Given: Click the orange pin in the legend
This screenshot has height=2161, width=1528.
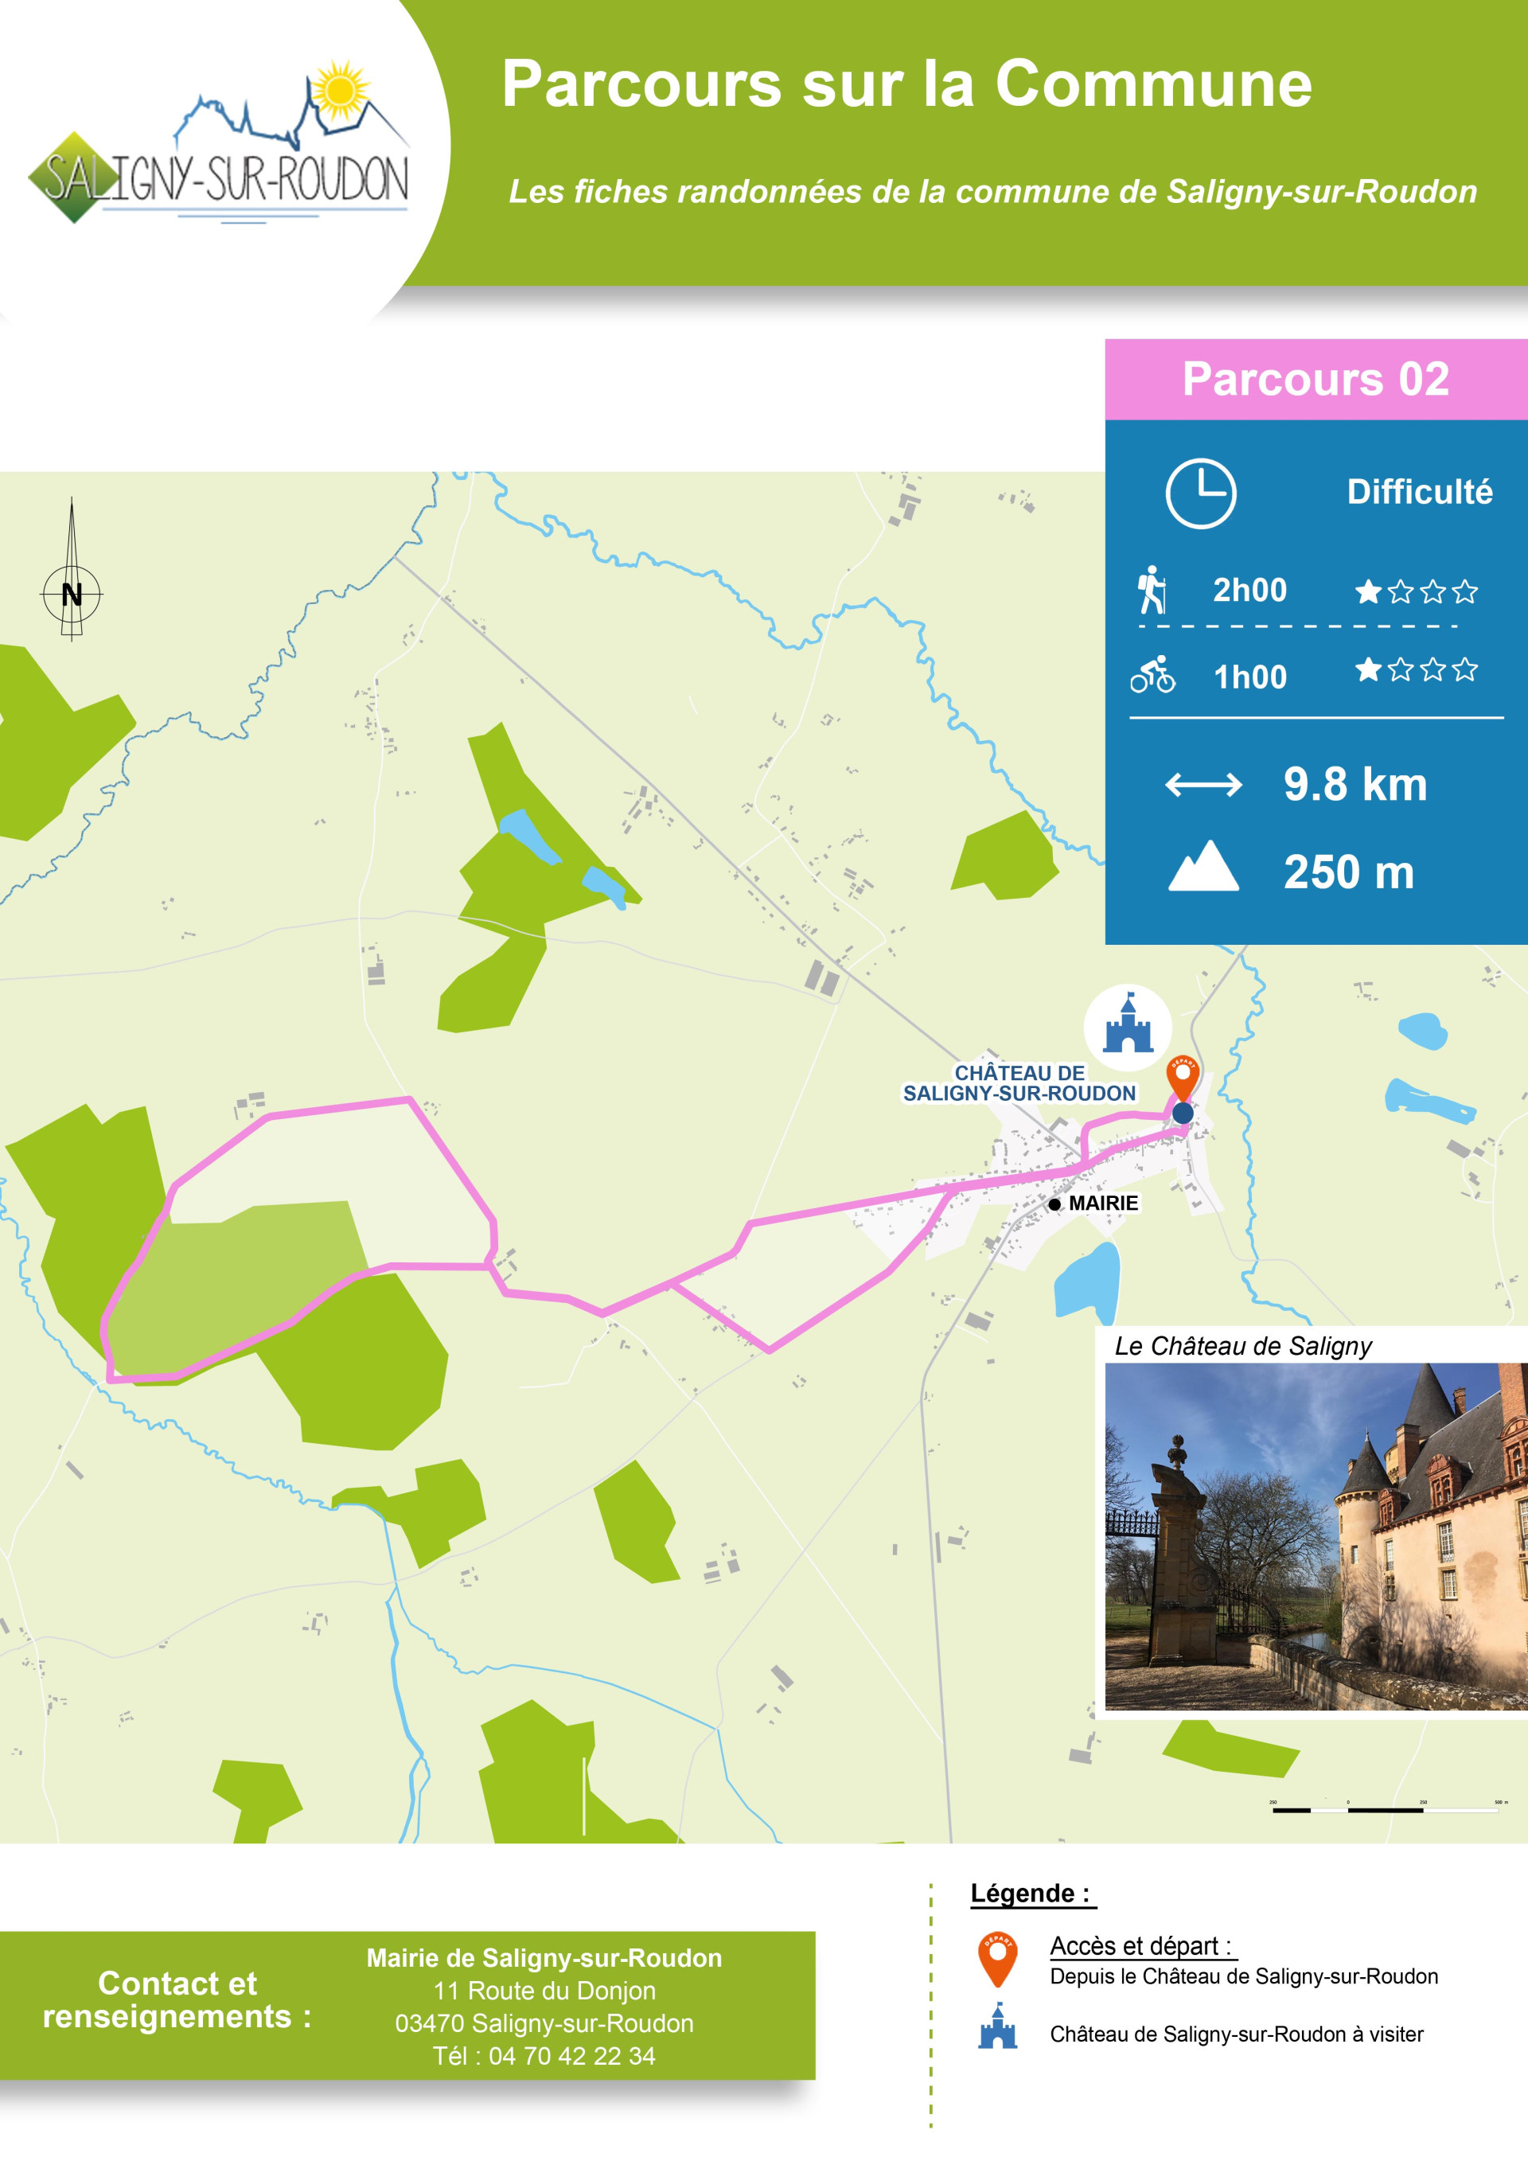Looking at the screenshot, I should (997, 1960).
